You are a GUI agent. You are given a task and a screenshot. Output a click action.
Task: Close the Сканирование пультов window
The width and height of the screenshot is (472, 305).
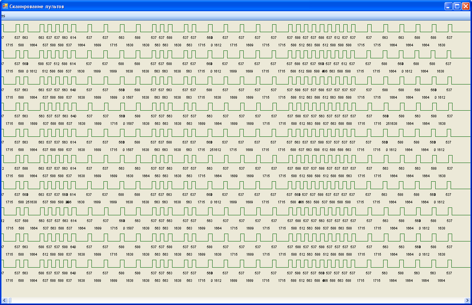[466, 6]
